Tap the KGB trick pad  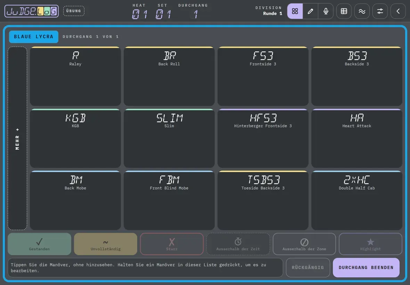(75, 138)
